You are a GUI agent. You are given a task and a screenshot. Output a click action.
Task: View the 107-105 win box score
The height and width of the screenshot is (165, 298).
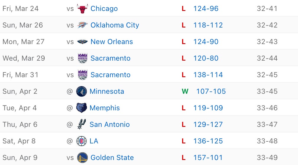(x=211, y=91)
